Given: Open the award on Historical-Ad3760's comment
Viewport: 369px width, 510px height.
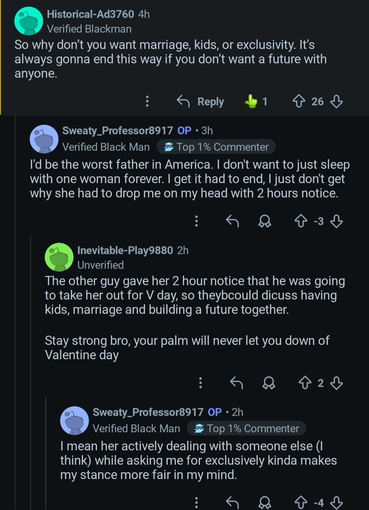Looking at the screenshot, I should (252, 101).
